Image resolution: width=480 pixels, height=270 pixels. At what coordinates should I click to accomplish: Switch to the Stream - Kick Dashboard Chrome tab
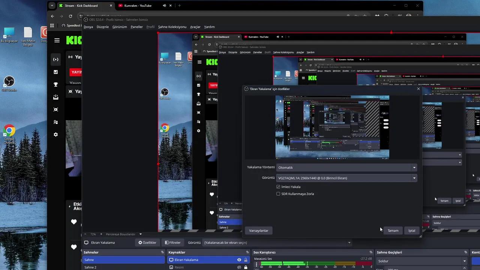(x=85, y=6)
